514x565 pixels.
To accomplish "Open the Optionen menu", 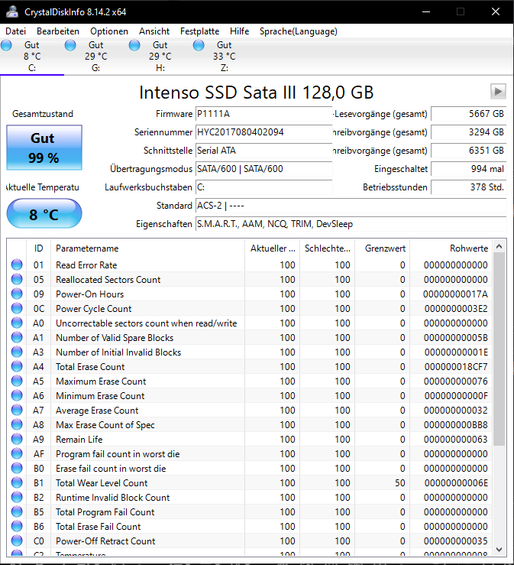I will coord(109,31).
